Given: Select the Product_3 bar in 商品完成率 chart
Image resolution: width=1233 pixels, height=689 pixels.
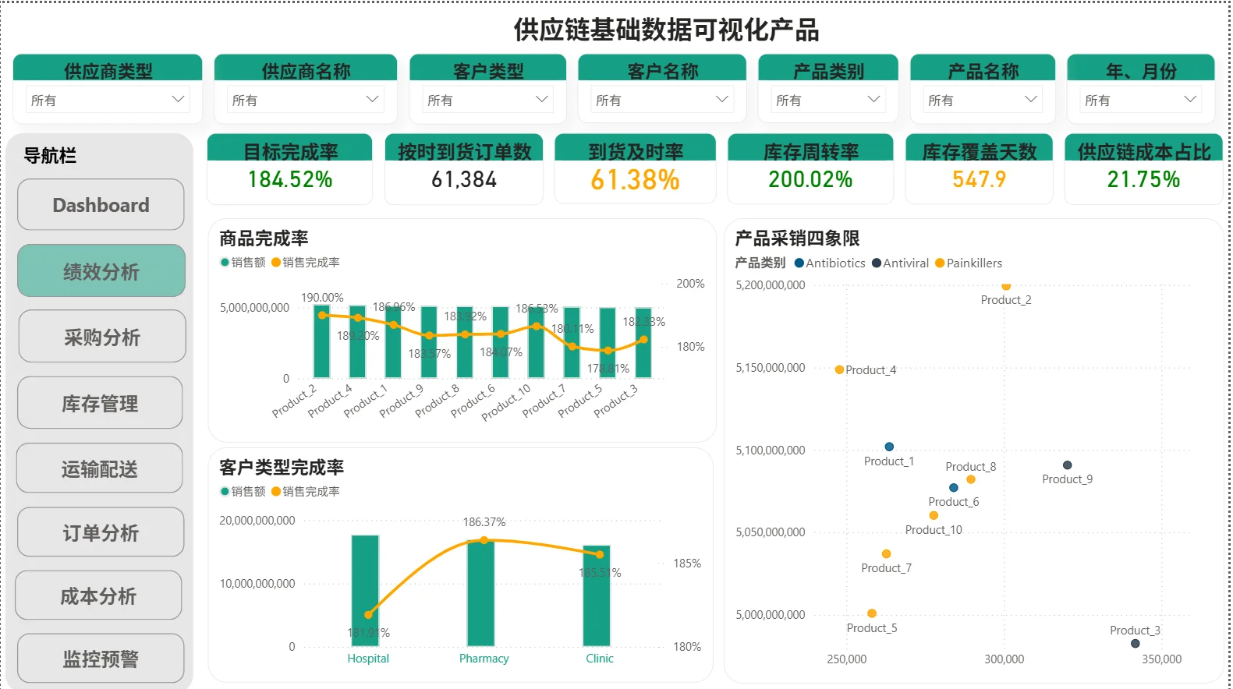Looking at the screenshot, I should [643, 344].
